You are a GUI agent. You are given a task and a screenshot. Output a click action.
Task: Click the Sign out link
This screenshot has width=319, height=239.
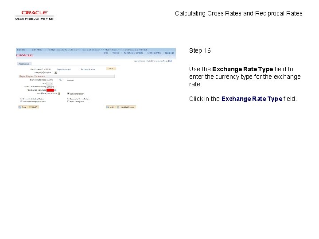click(x=169, y=53)
